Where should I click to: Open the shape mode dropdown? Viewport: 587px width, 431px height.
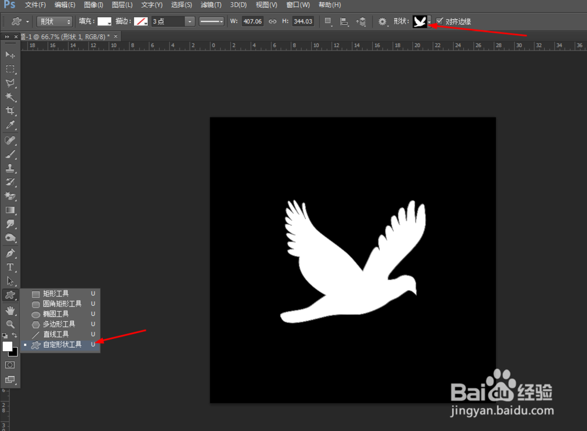tap(54, 21)
